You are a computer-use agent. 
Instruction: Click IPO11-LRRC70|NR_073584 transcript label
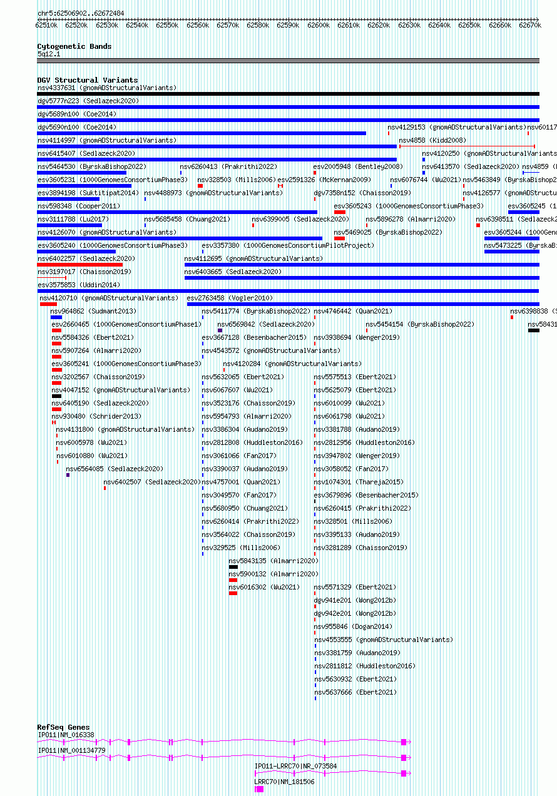pos(295,766)
